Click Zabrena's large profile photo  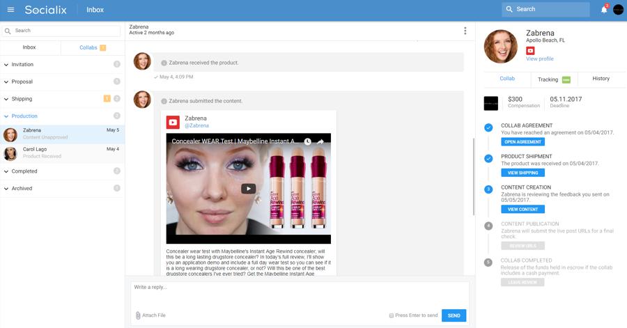[x=501, y=47]
